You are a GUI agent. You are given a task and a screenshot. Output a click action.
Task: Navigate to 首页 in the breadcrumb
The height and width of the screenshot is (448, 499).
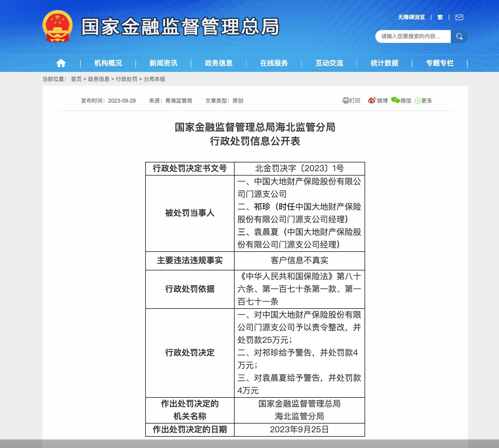(76, 79)
